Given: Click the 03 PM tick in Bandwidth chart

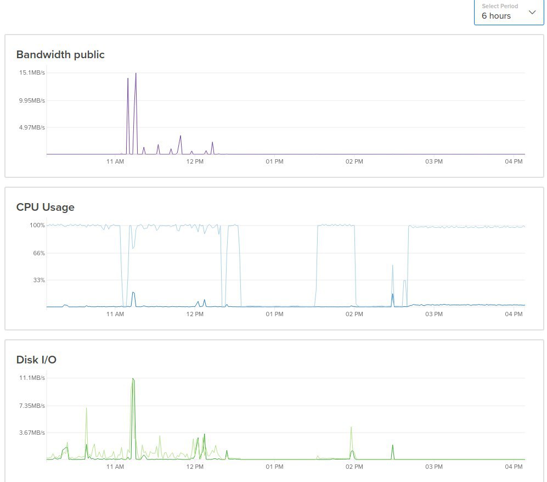Looking at the screenshot, I should pos(434,161).
